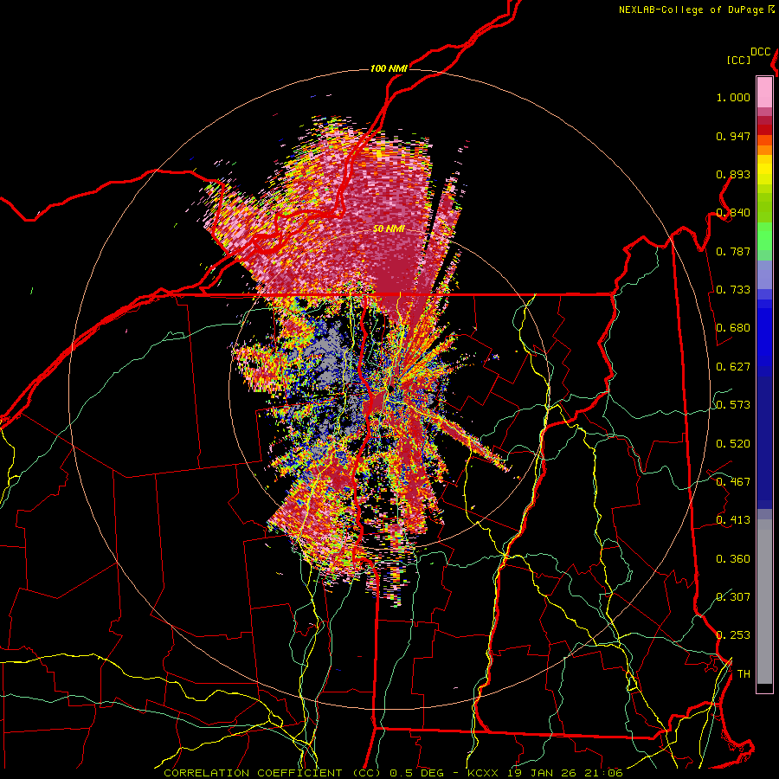Select the 0.360 scale value

point(733,559)
